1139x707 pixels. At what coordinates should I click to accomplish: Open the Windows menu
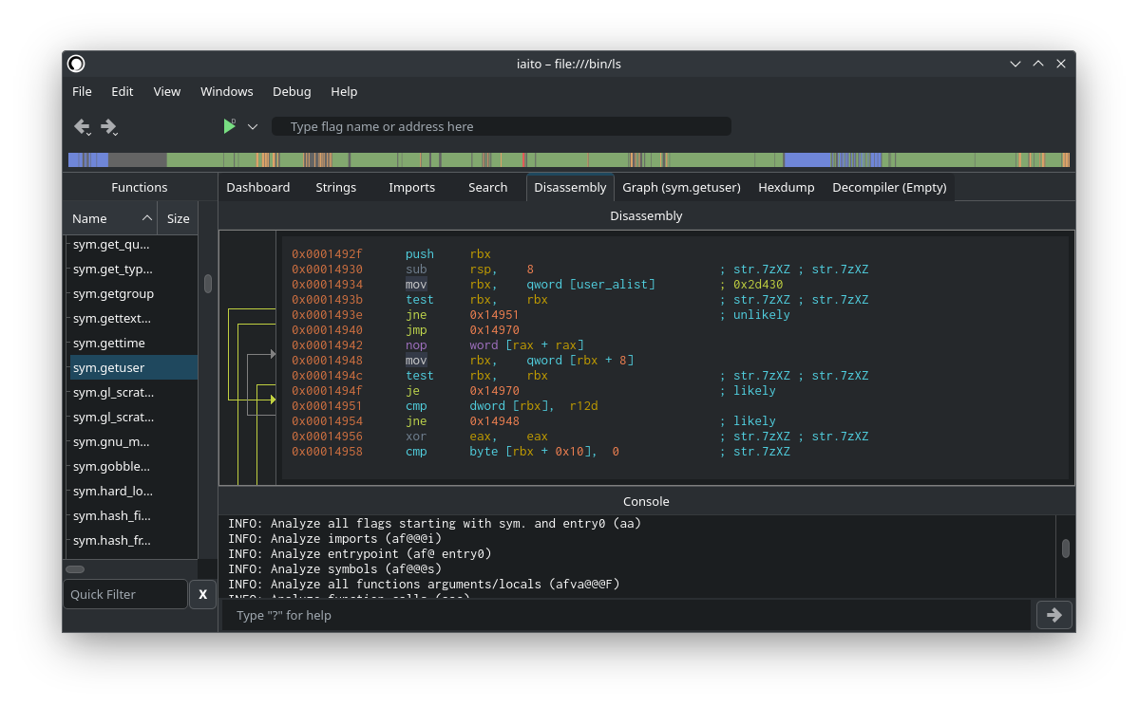click(226, 91)
